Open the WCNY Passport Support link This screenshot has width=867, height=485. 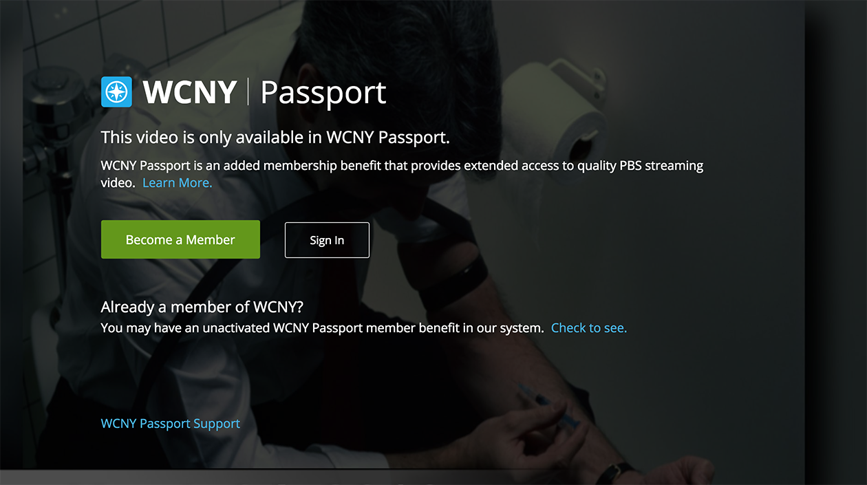[171, 424]
